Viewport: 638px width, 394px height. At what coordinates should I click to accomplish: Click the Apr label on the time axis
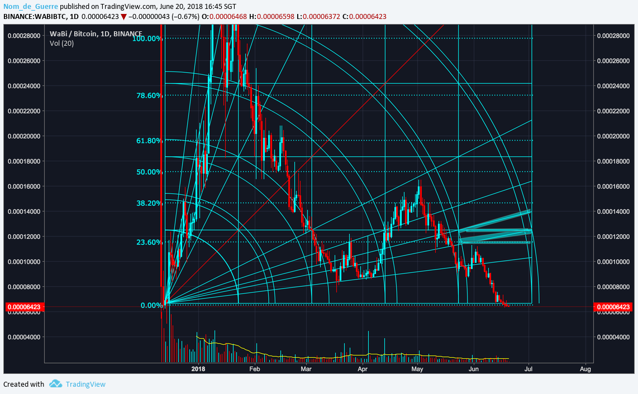click(x=362, y=369)
